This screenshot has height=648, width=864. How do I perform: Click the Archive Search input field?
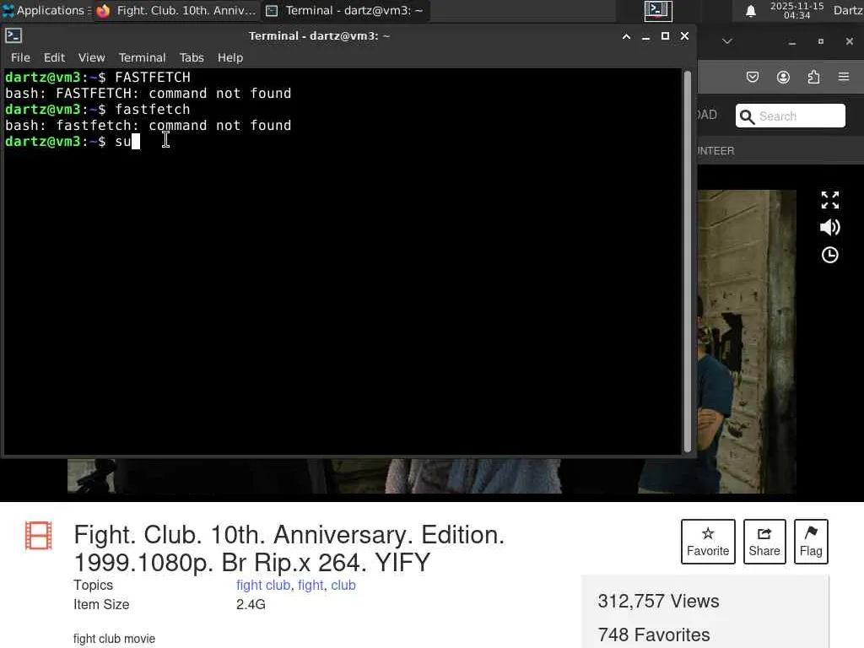click(x=790, y=116)
